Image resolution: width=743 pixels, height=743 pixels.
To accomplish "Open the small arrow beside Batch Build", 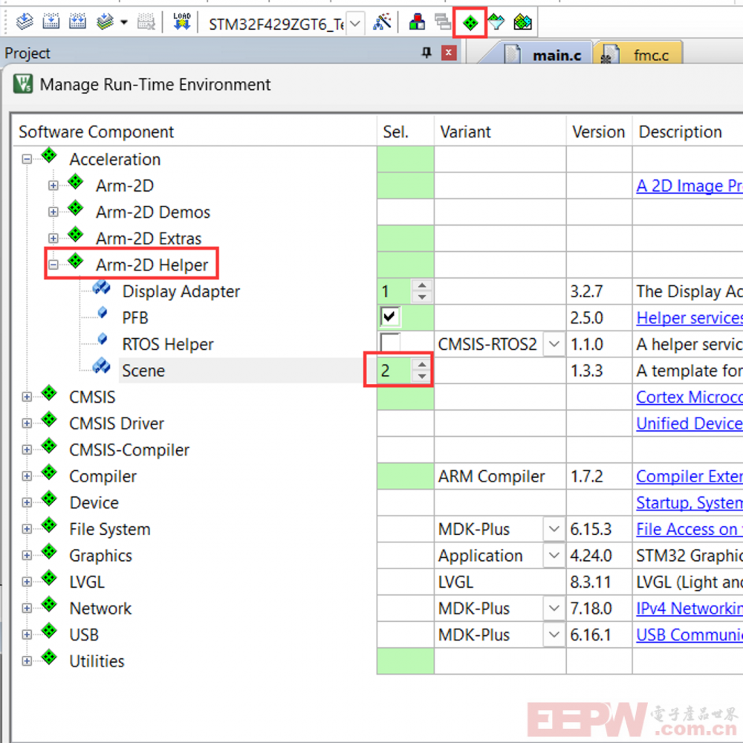I will pyautogui.click(x=123, y=22).
